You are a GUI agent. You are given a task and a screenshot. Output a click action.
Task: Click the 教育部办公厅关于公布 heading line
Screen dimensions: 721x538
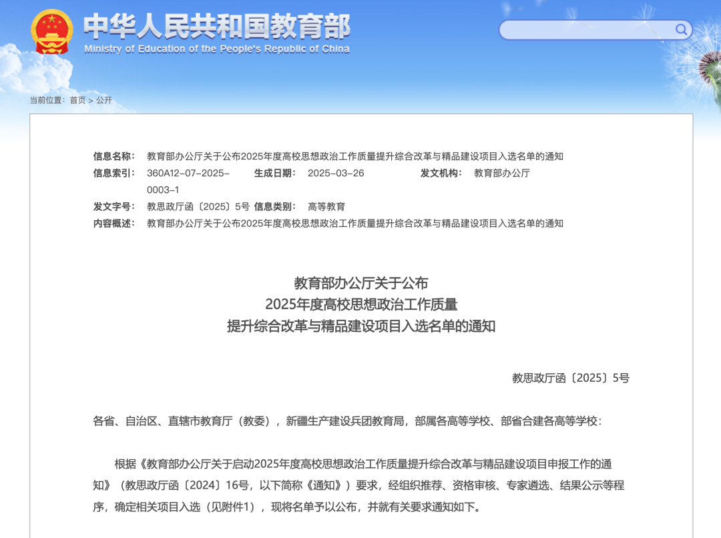tap(360, 282)
